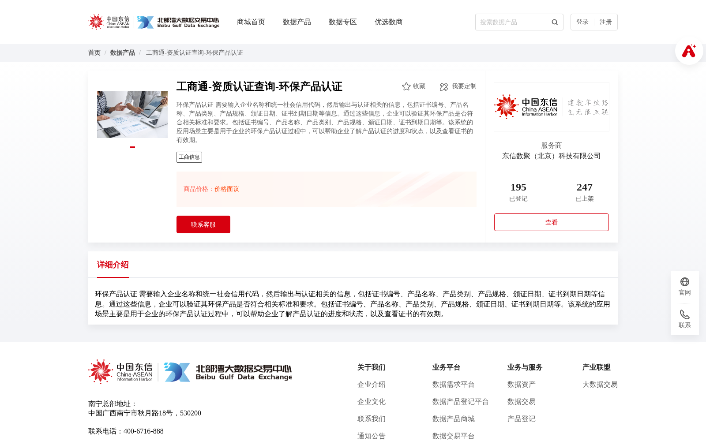Click the star 收藏 favorite icon

click(406, 86)
